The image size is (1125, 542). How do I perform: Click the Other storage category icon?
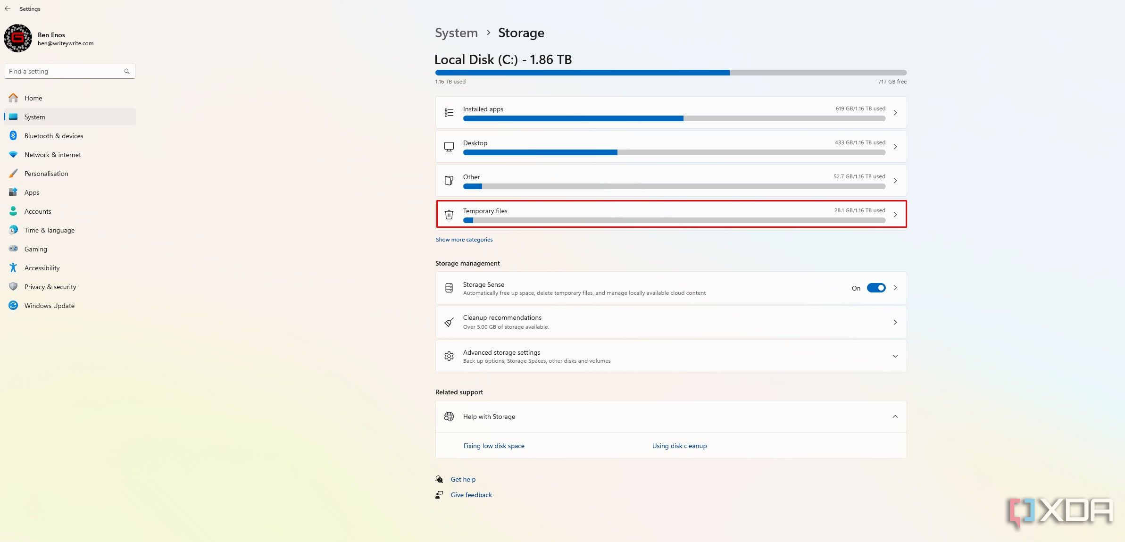pos(449,180)
